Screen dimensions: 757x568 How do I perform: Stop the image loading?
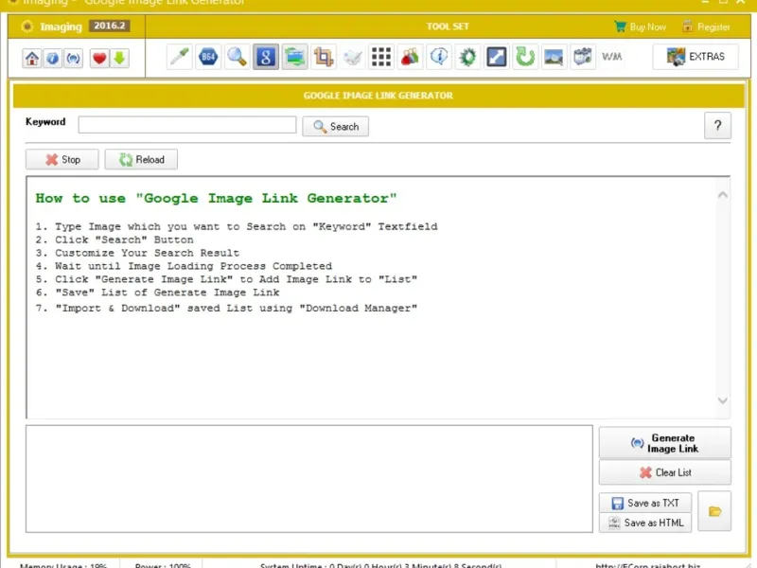coord(62,160)
